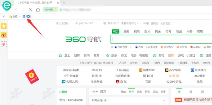The width and height of the screenshot is (212, 105).
Task: Open 4399小游戏 site link in grid
Action: coord(174,82)
